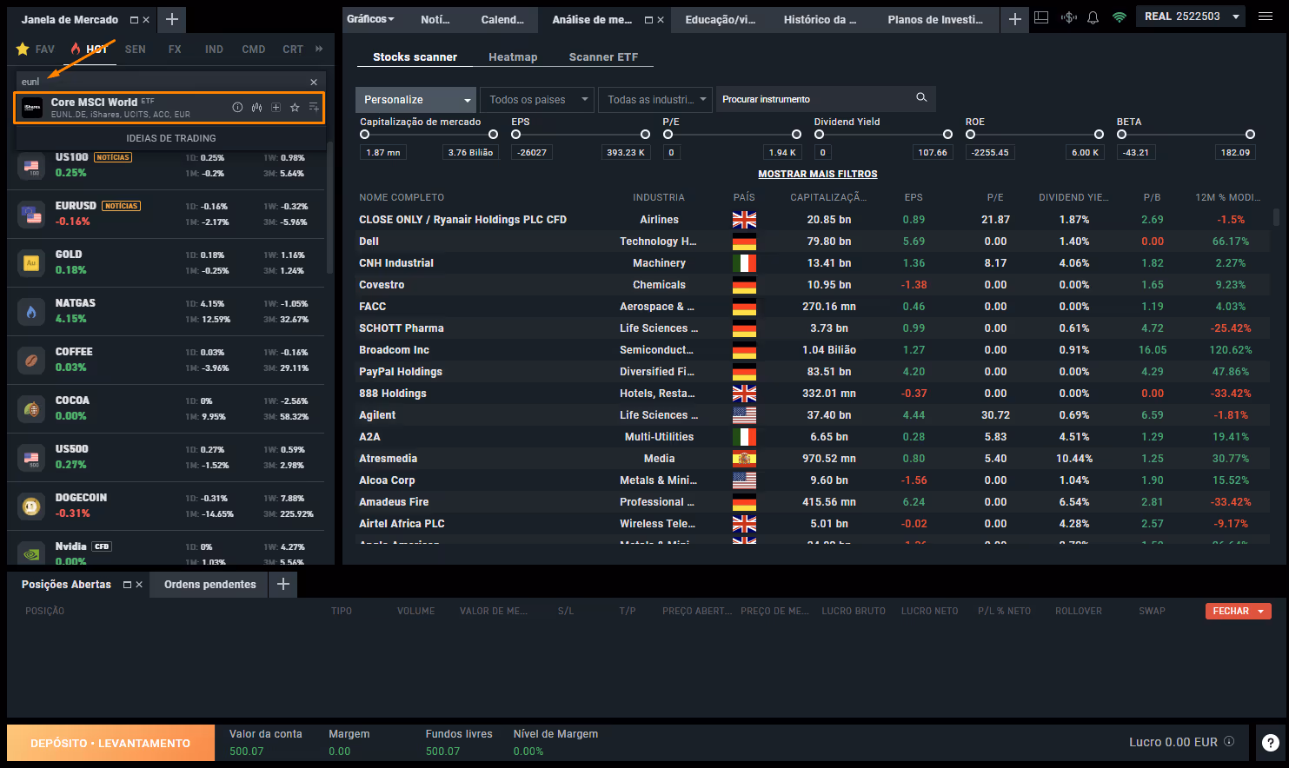Click left handle of BETA slider
This screenshot has width=1289, height=768.
1121,135
